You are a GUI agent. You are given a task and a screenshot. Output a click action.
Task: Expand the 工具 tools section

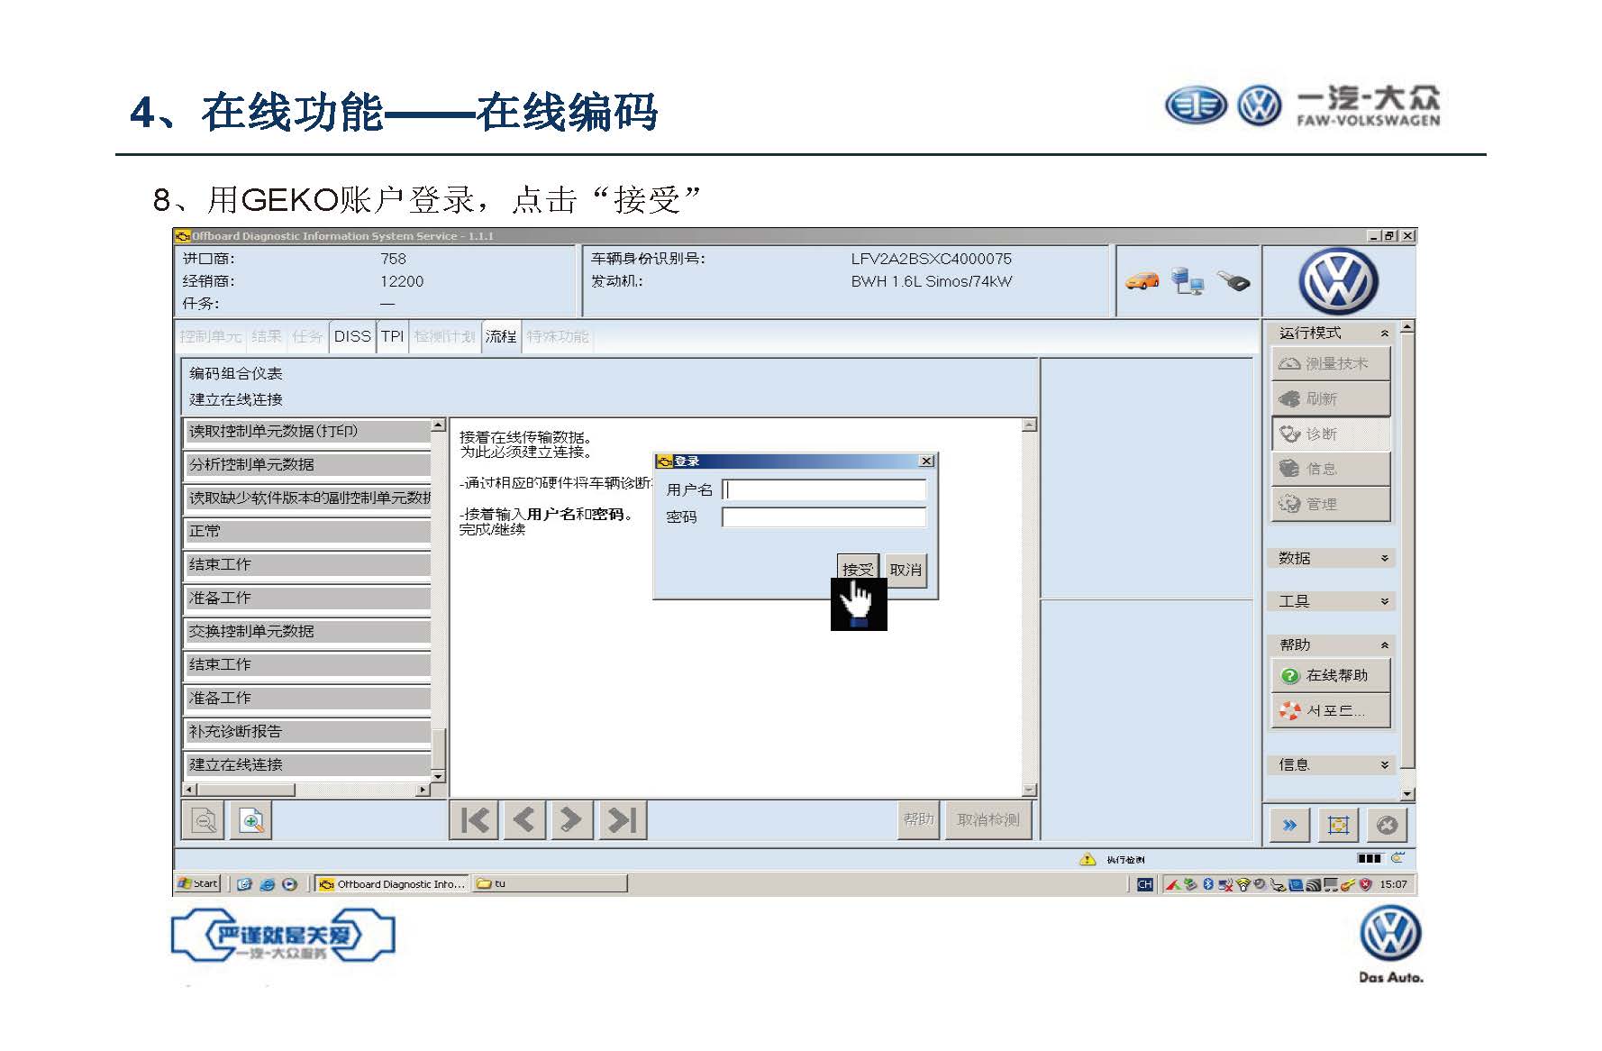pos(1385,601)
